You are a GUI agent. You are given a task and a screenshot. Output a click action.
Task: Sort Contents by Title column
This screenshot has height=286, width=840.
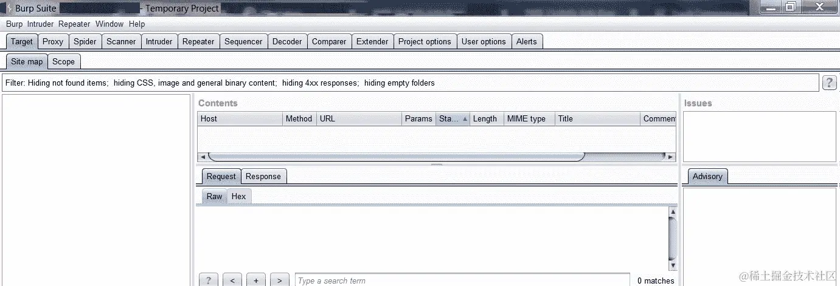pos(598,119)
